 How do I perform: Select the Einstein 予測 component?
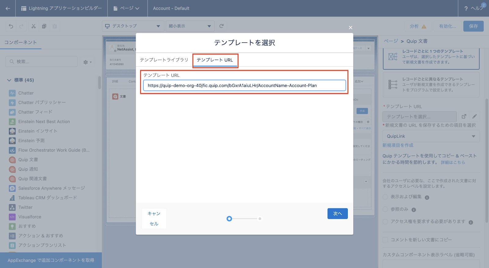pos(27,140)
